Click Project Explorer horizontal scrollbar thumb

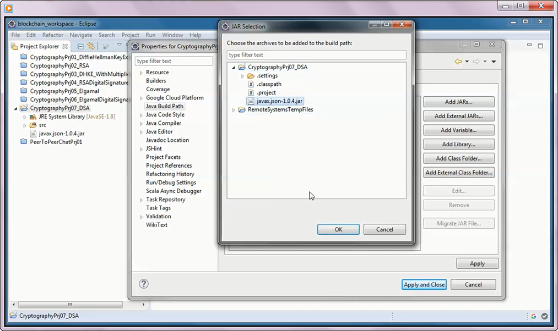(71, 305)
